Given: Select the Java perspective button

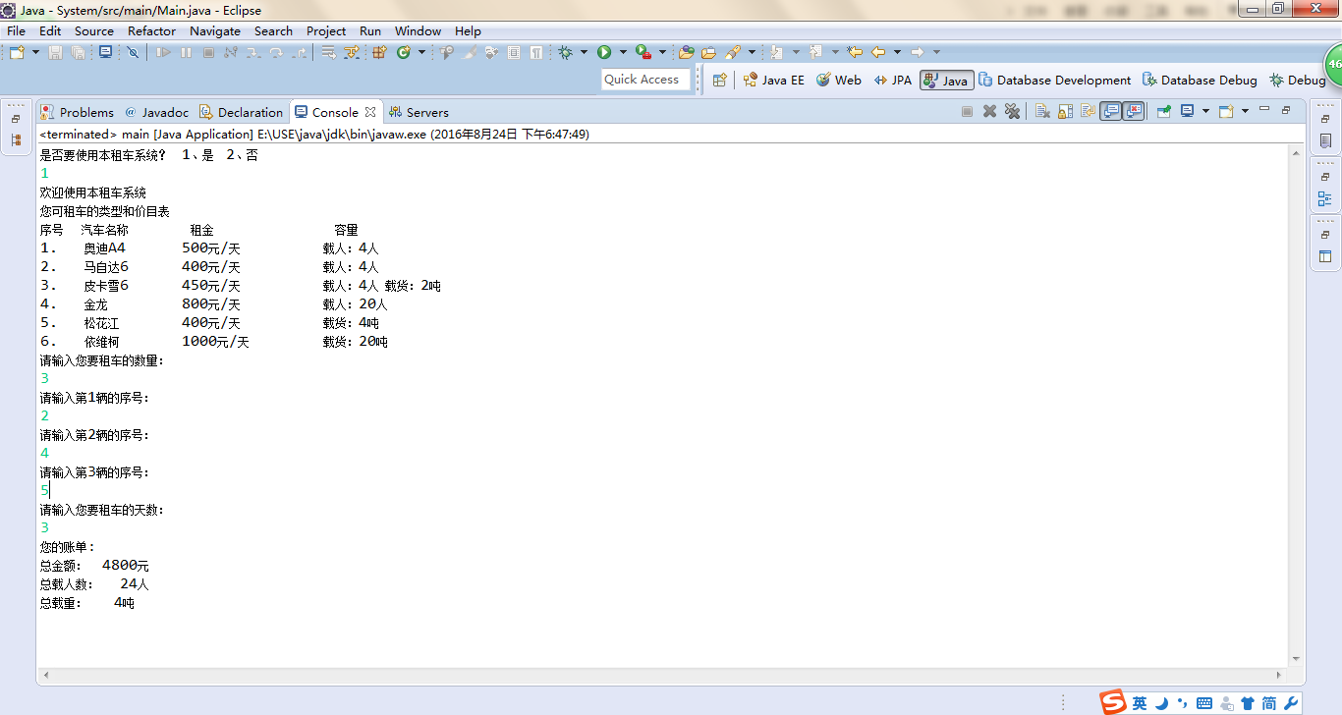Looking at the screenshot, I should [x=946, y=81].
